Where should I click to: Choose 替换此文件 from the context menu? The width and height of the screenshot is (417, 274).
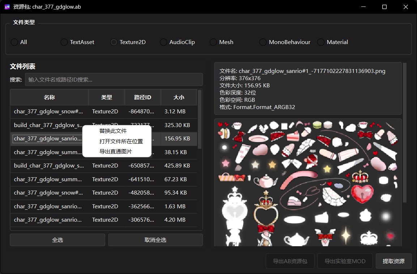(113, 131)
